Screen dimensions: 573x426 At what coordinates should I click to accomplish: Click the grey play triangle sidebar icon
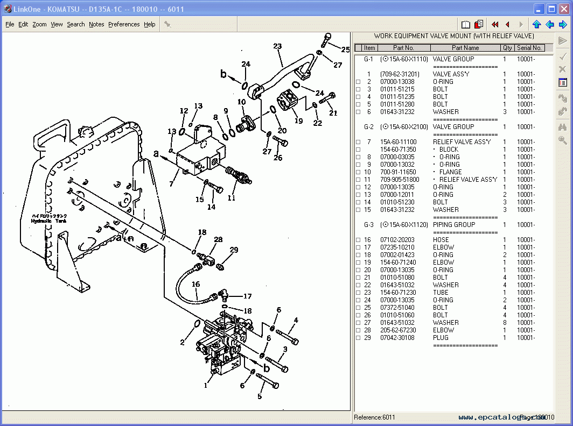563,40
